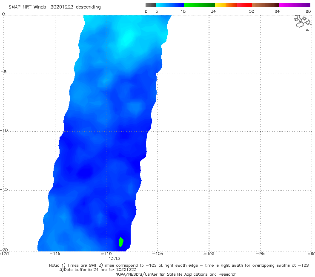The height and width of the screenshot is (277, 315).
Task: Click the NOAA/NESDIS credit line
Action: (176, 274)
